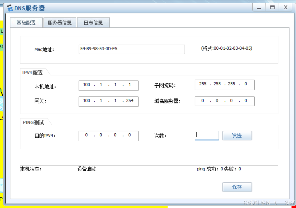Click the 域名服务器 field
296x208 pixels.
[225, 101]
